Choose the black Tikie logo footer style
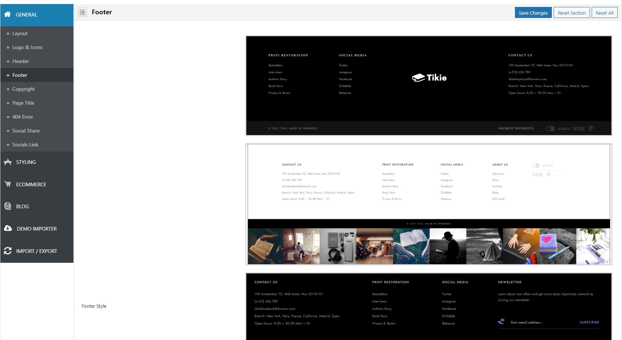This screenshot has height=340, width=622. [429, 86]
